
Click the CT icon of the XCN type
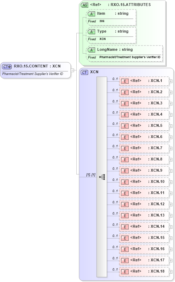click(84, 73)
